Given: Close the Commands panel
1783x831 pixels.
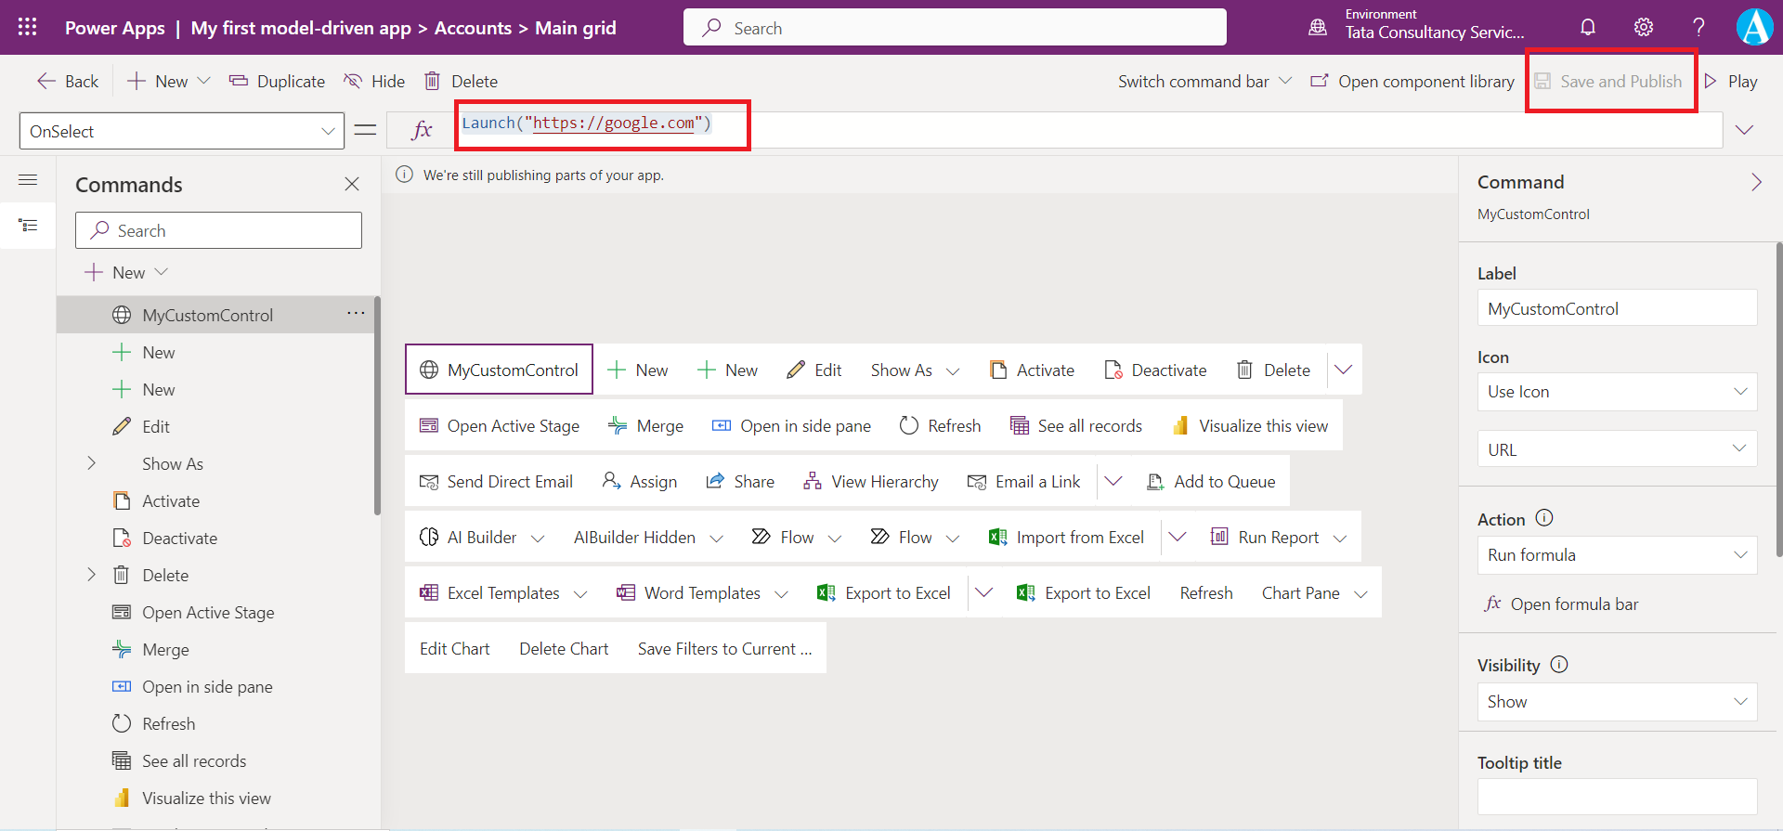Looking at the screenshot, I should (352, 184).
